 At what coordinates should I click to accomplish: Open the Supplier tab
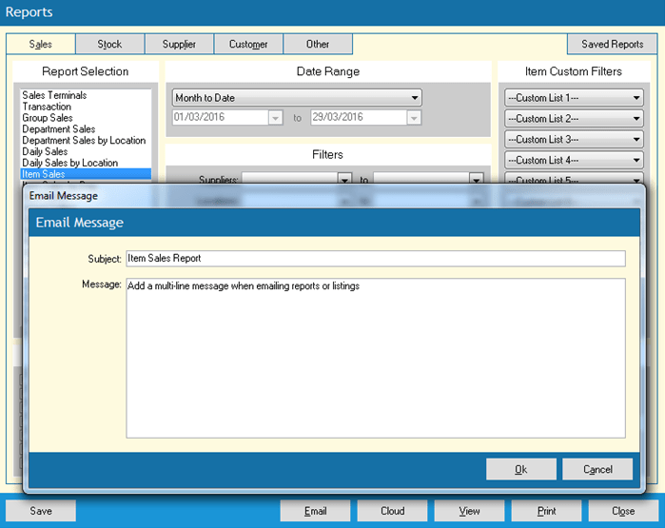[x=179, y=44]
